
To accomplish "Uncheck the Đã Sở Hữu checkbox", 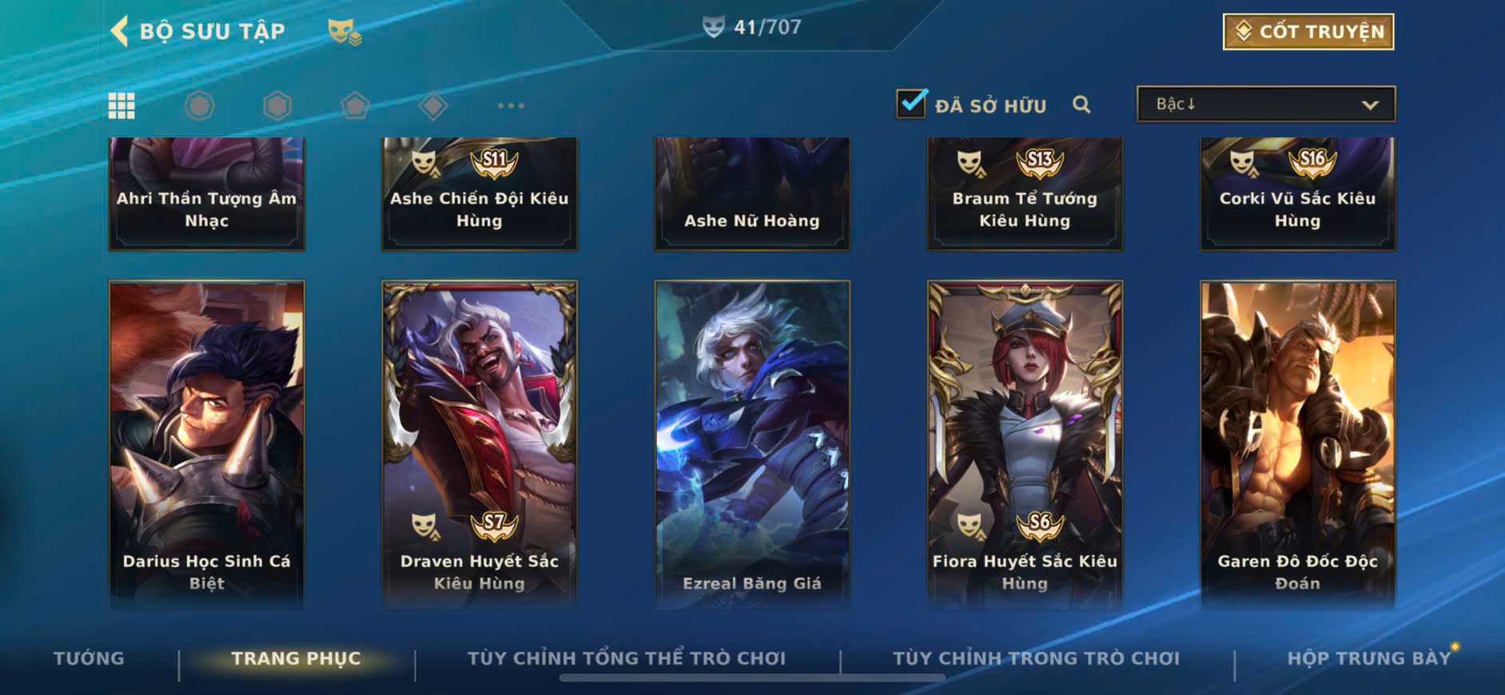I will tap(912, 104).
